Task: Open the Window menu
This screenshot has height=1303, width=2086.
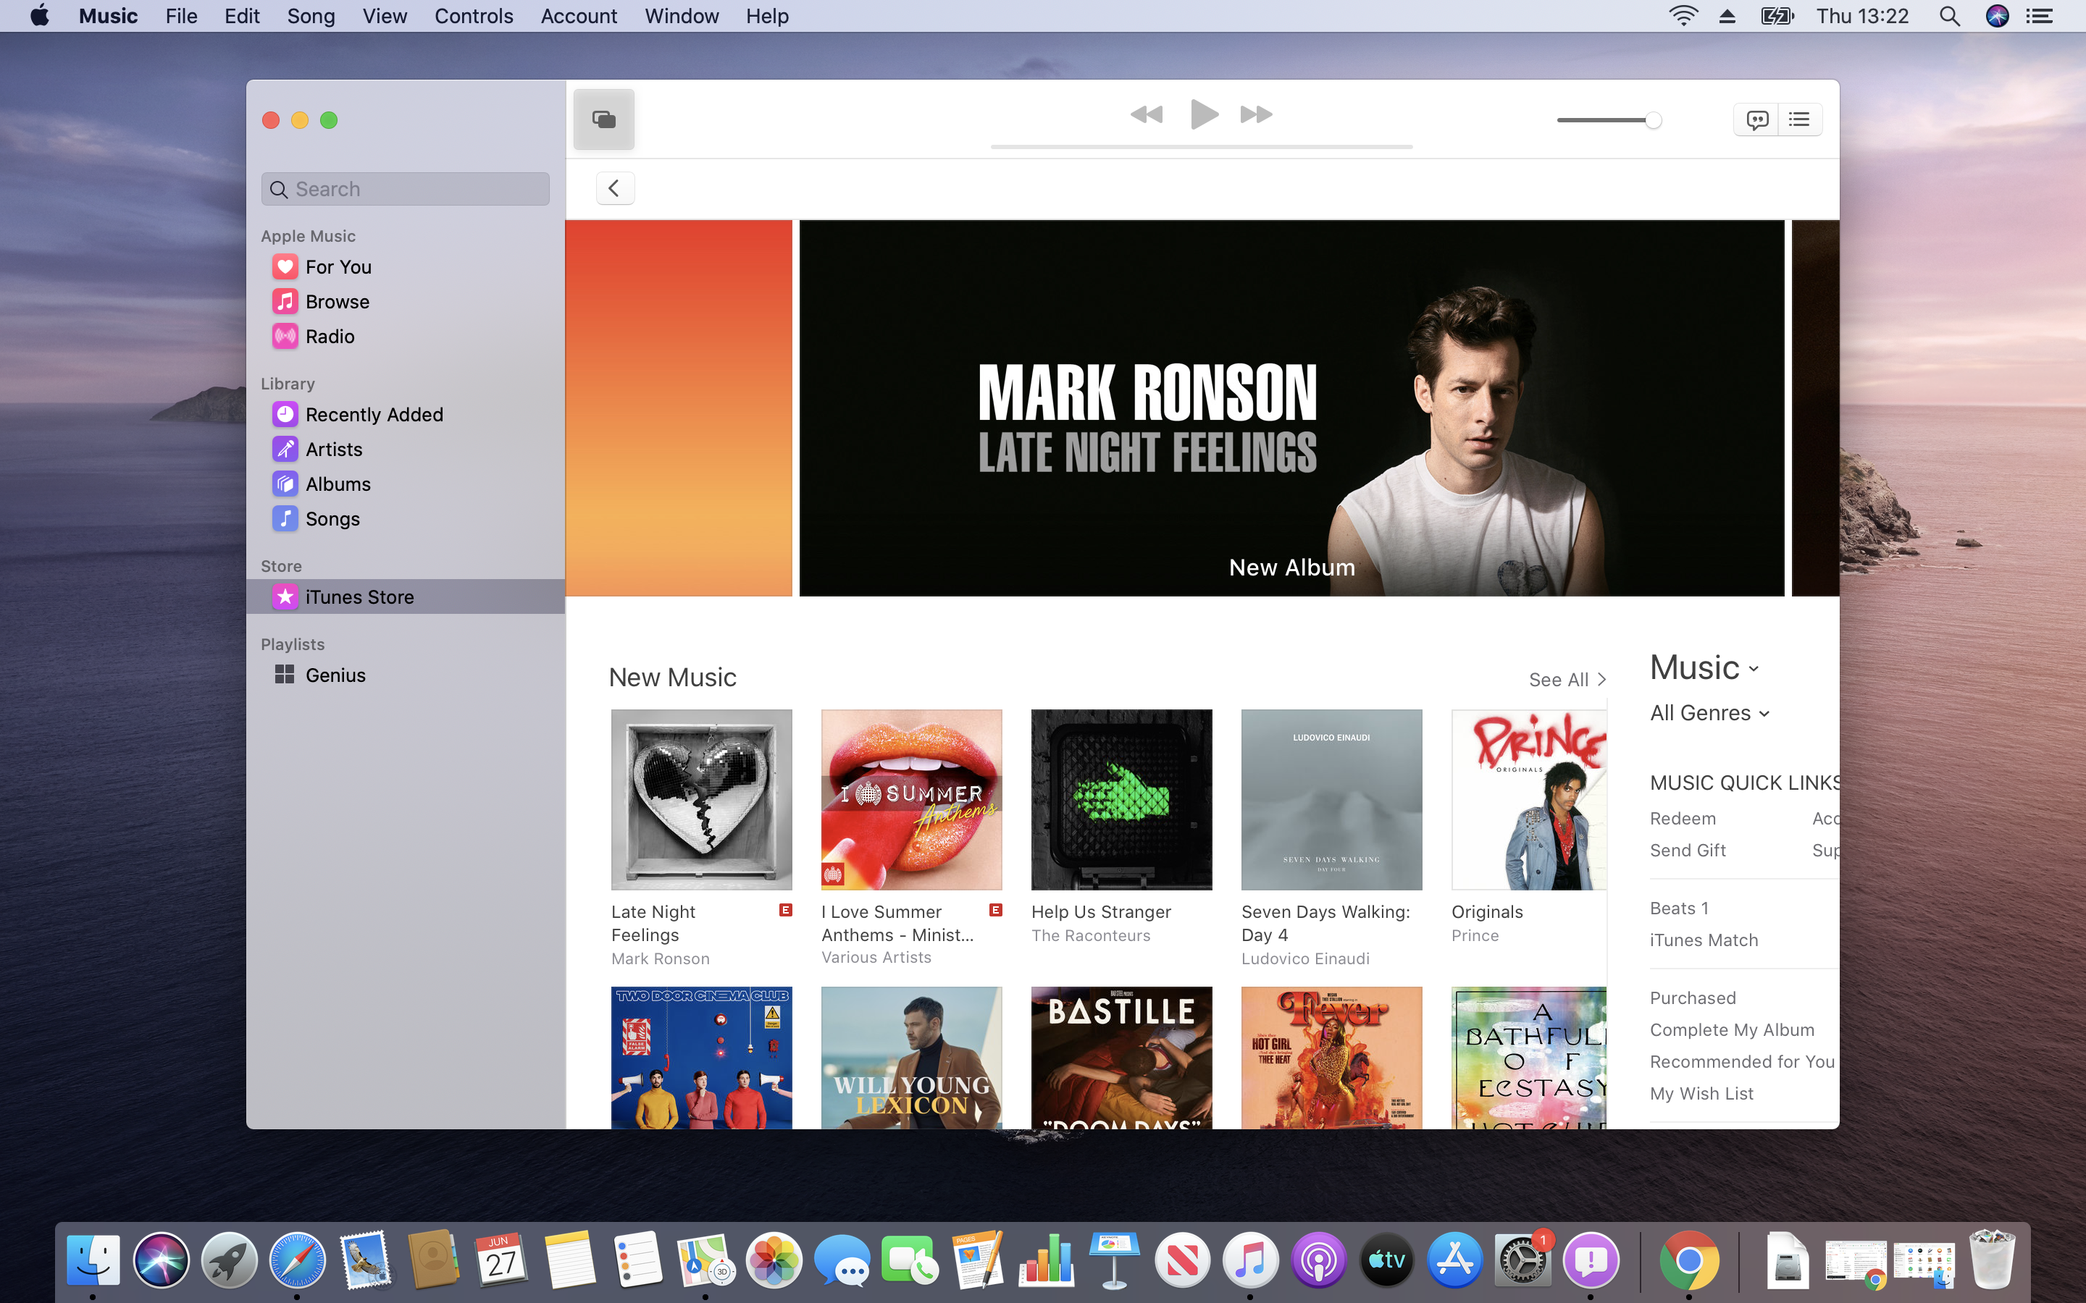Action: 681,17
